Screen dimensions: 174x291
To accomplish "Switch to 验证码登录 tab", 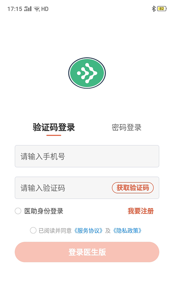I will pos(54,128).
